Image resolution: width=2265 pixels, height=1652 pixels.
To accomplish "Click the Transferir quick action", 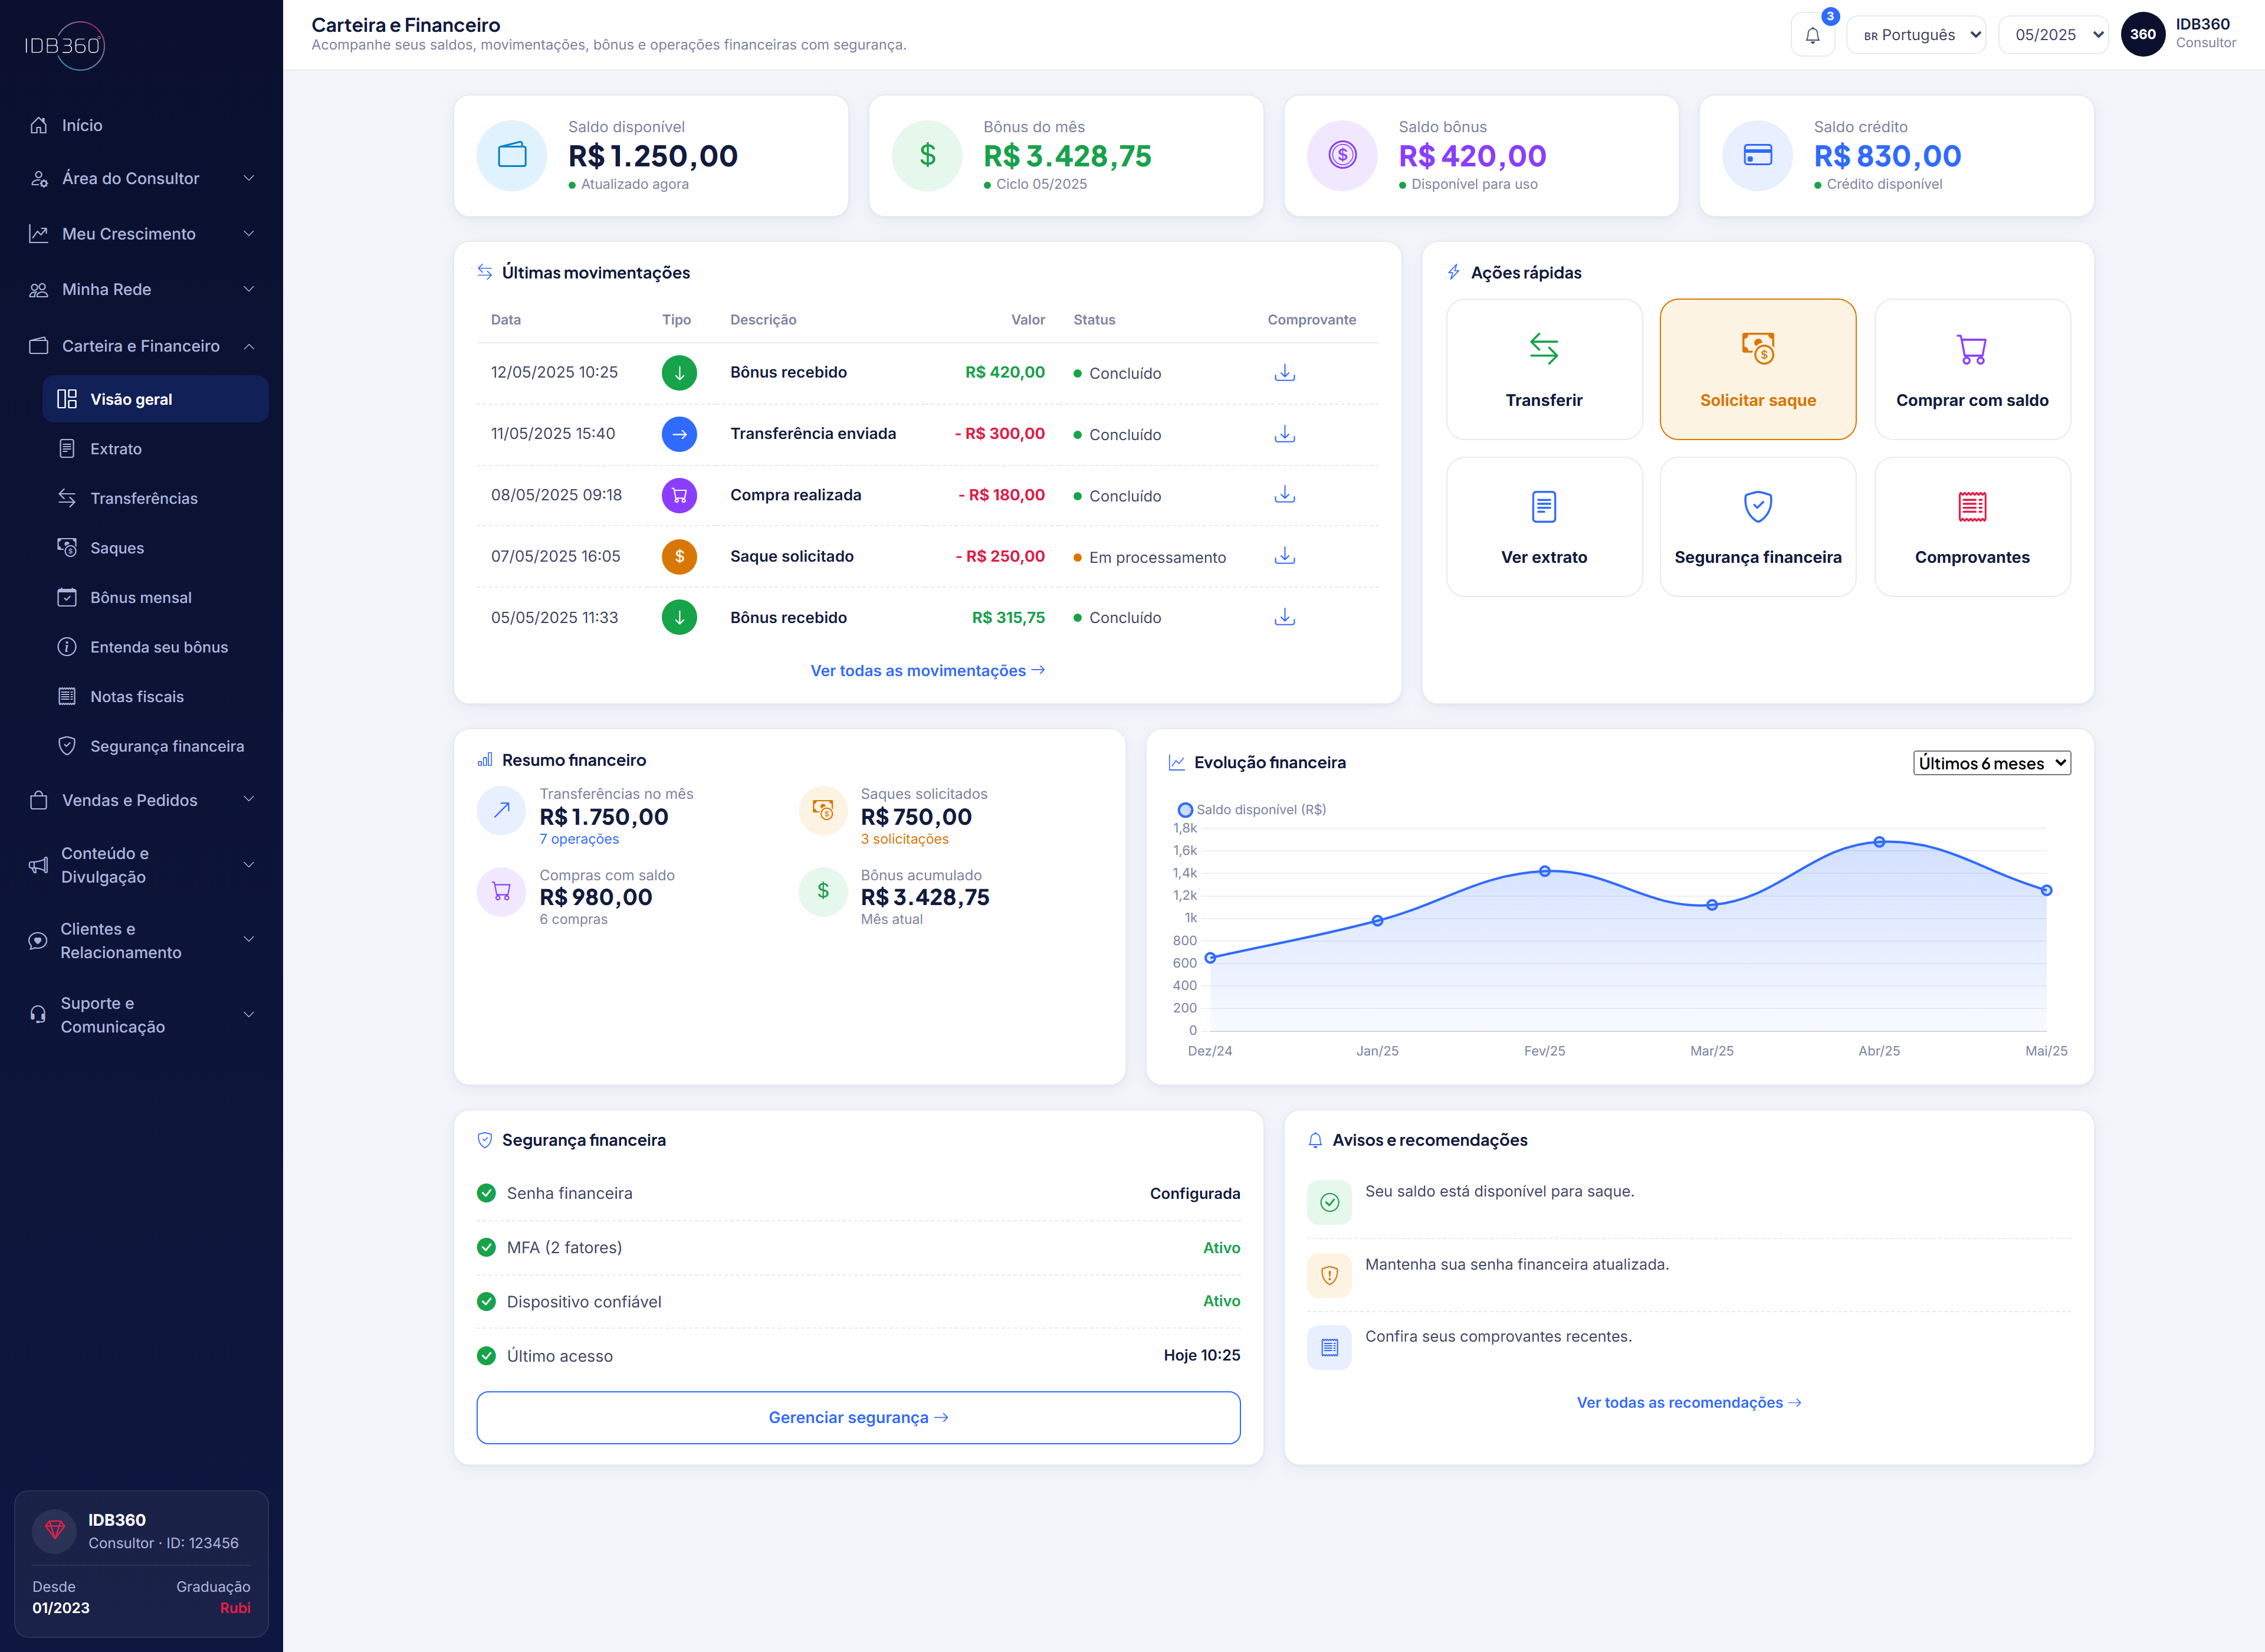I will pos(1543,369).
